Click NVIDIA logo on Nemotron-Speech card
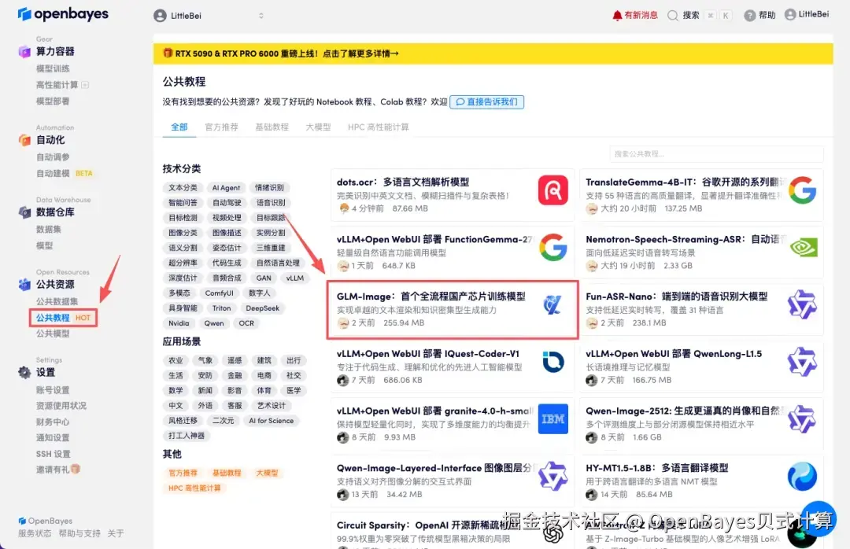 click(x=803, y=248)
